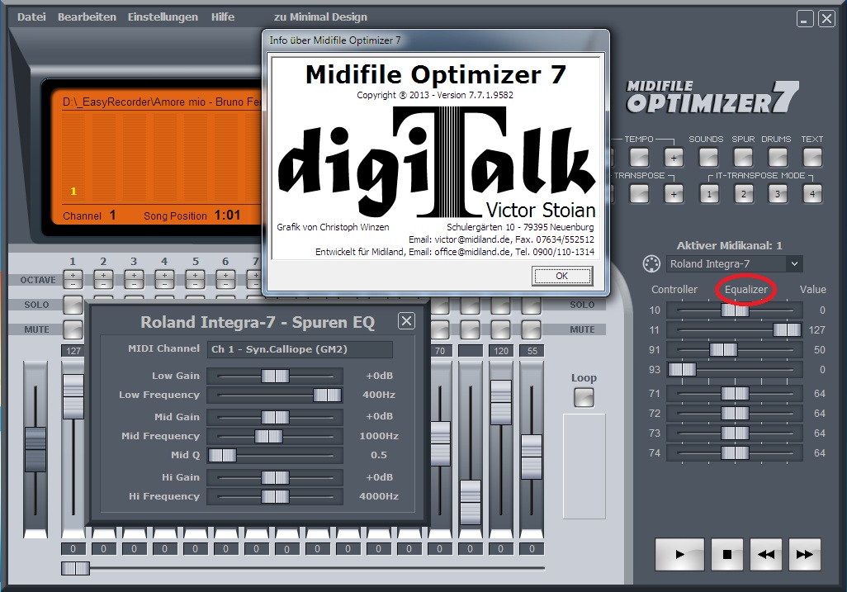The height and width of the screenshot is (592, 847).
Task: Mute the channel with volume 55
Action: pos(532,329)
